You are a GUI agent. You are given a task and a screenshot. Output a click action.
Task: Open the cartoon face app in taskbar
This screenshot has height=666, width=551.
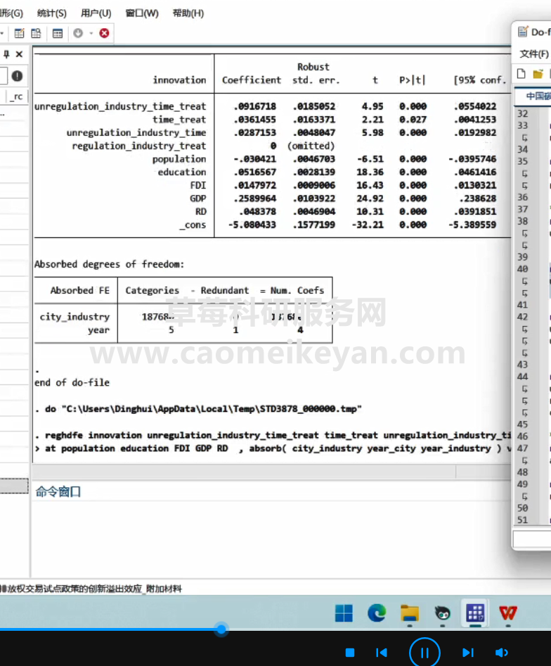(442, 613)
